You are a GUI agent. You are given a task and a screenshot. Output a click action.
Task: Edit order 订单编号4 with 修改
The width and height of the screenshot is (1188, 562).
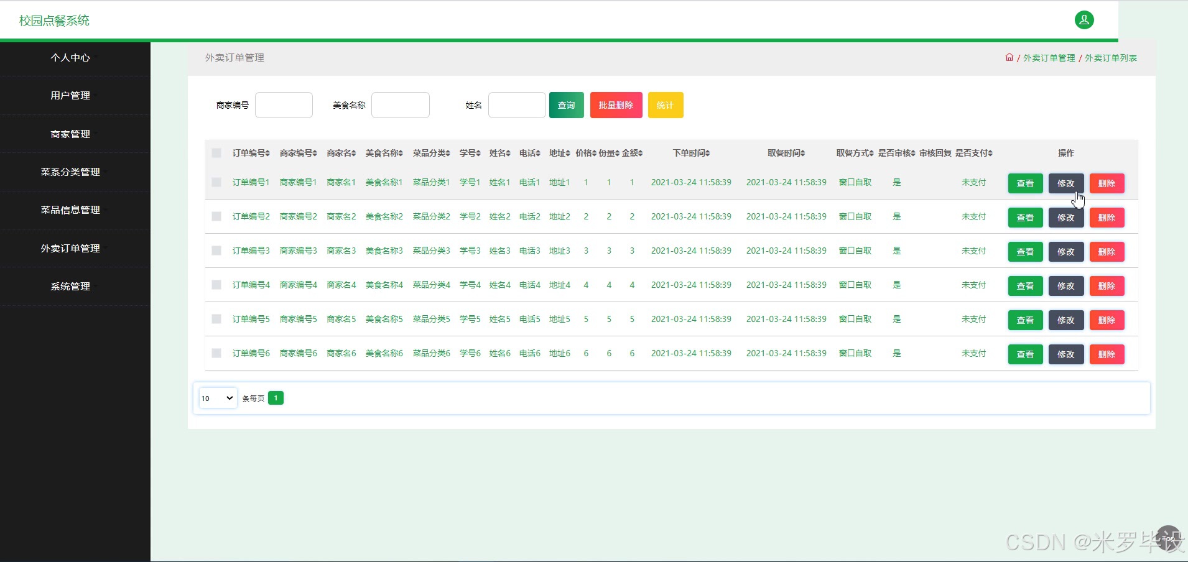pyautogui.click(x=1066, y=286)
